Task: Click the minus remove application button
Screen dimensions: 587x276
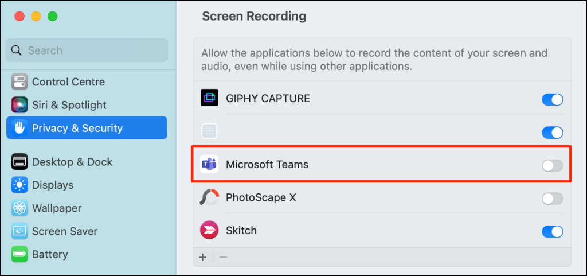Action: 224,256
